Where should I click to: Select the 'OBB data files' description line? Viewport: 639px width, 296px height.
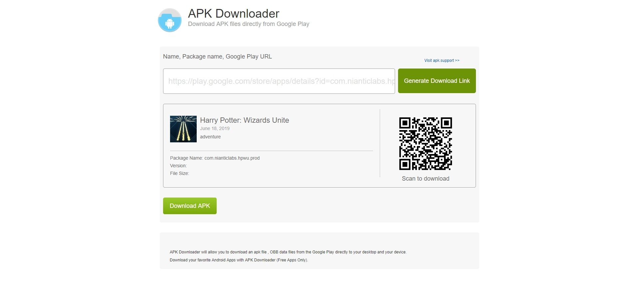[x=288, y=252]
